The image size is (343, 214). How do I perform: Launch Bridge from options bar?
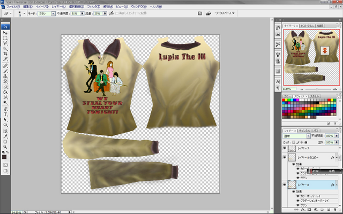tap(208, 13)
